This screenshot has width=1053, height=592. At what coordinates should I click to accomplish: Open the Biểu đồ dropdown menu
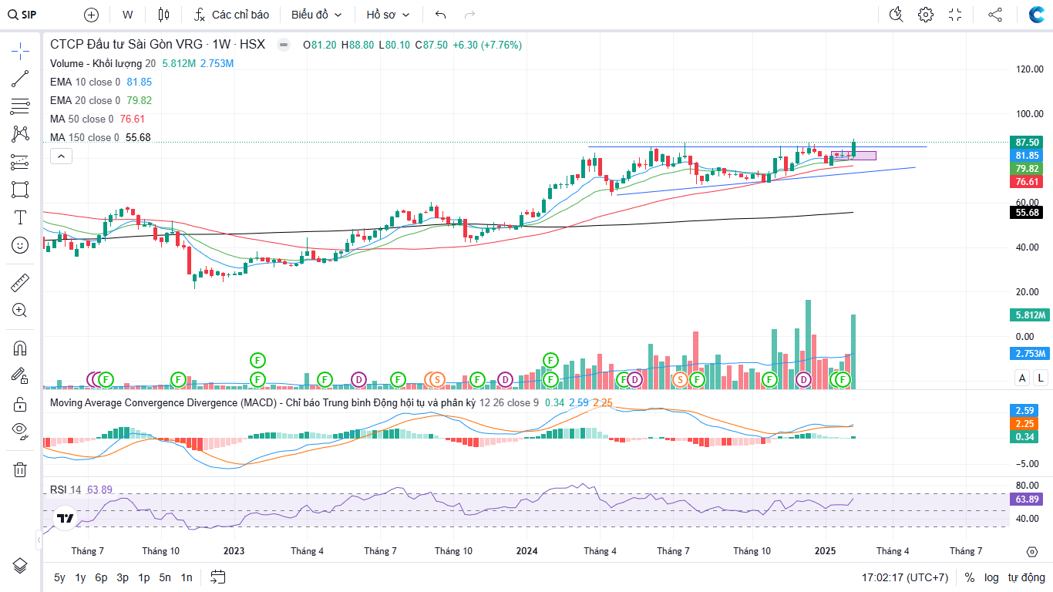[316, 15]
